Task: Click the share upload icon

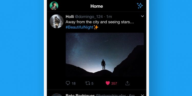Action: [127, 83]
